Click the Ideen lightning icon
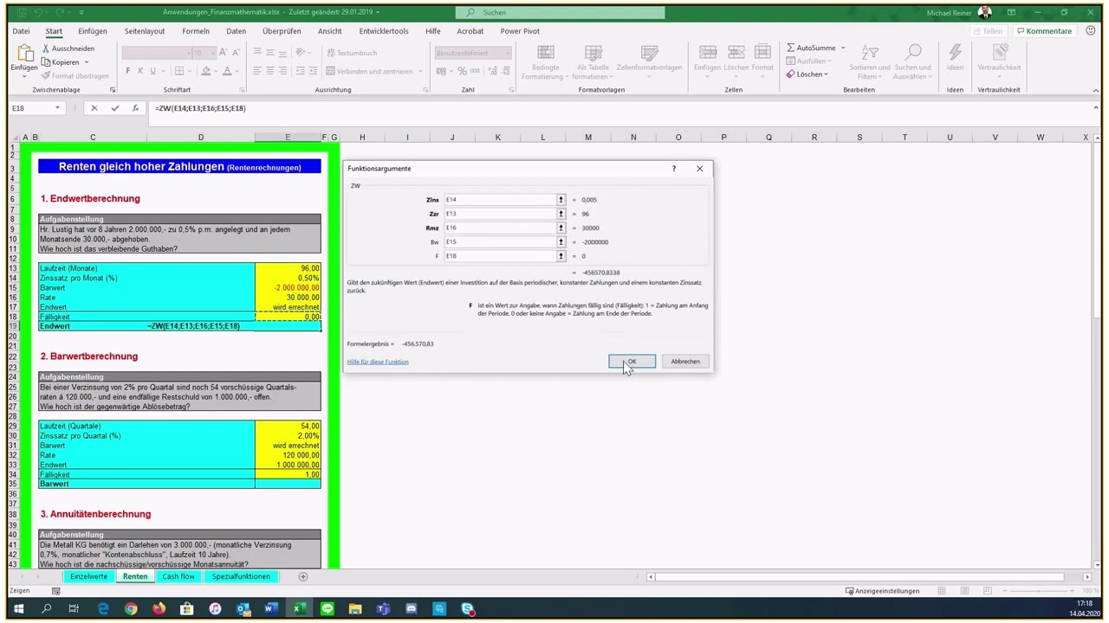The height and width of the screenshot is (623, 1109). (955, 53)
